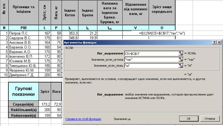This screenshot has height=126, width=223.
Task: Select cell with name Анісімов В.В.
Action: tap(24, 42)
